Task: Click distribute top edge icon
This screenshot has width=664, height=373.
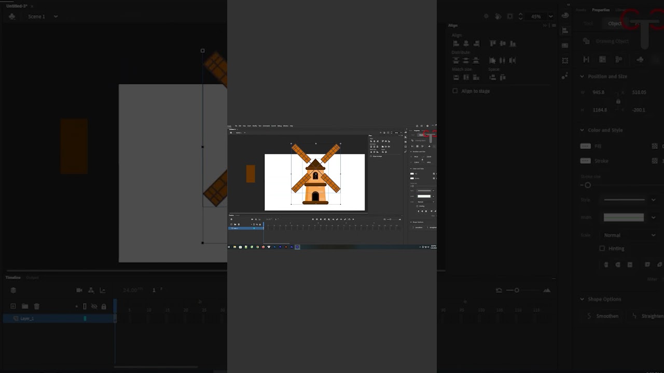Action: point(457,61)
